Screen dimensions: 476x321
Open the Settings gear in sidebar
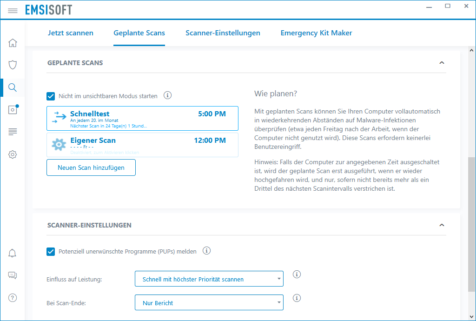13,154
